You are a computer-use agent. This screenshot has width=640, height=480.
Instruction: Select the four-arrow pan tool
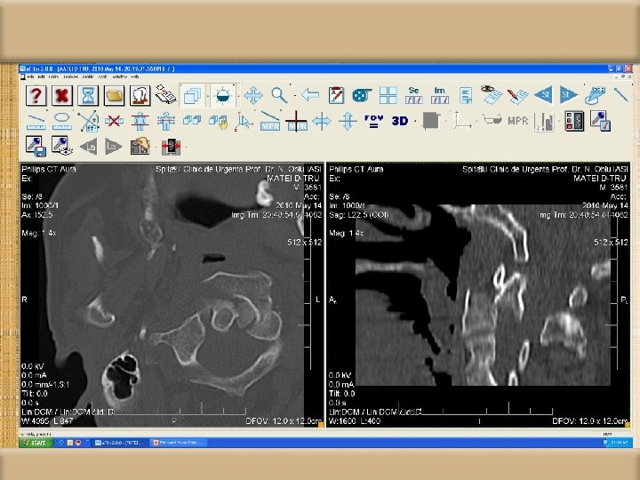click(x=253, y=96)
